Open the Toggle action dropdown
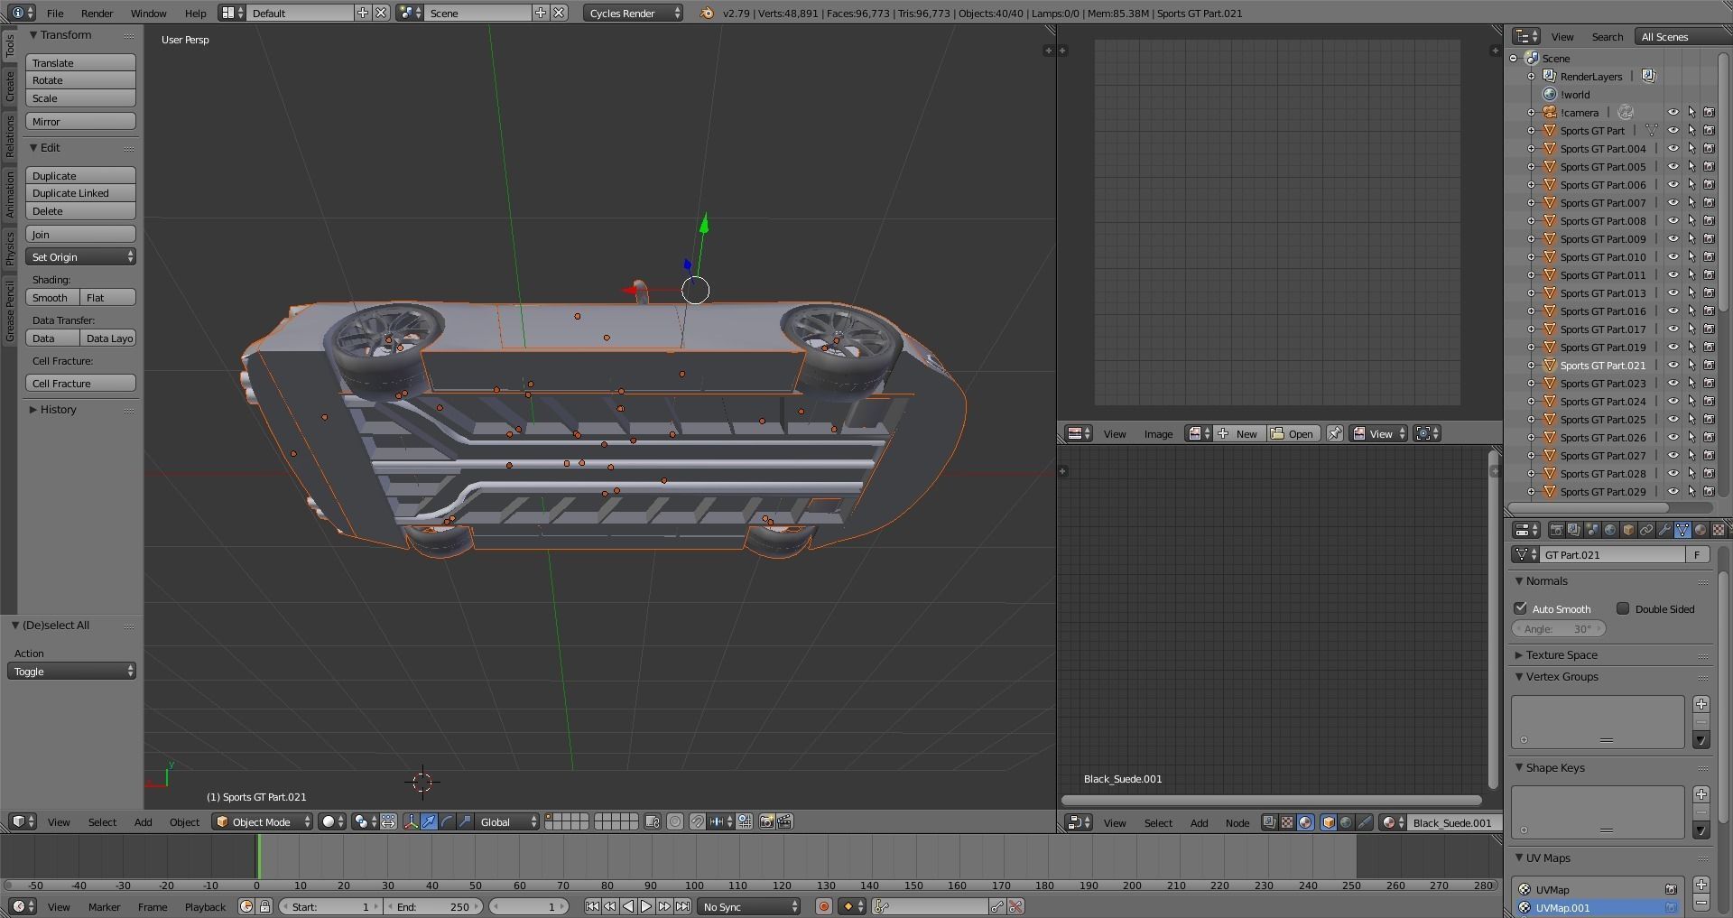This screenshot has height=918, width=1733. [x=72, y=672]
